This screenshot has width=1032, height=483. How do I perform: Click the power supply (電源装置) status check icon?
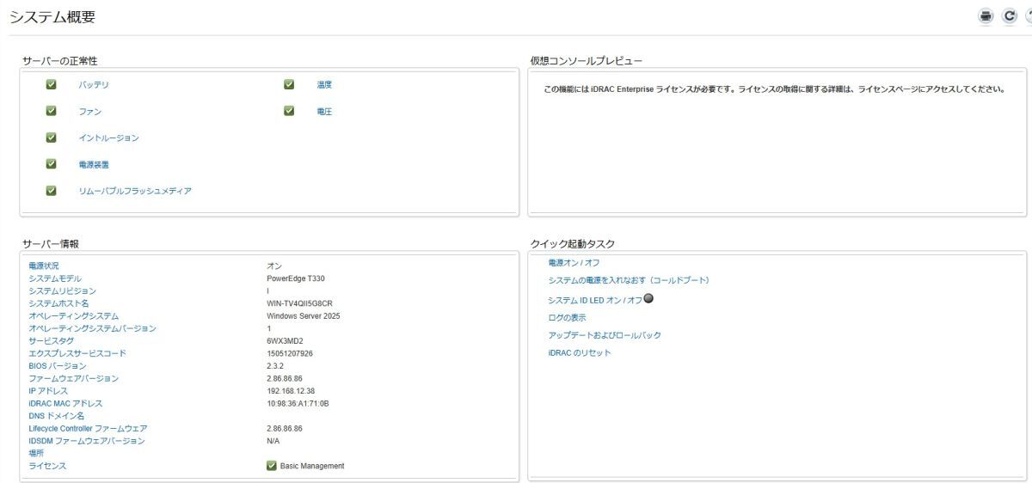[x=51, y=163]
